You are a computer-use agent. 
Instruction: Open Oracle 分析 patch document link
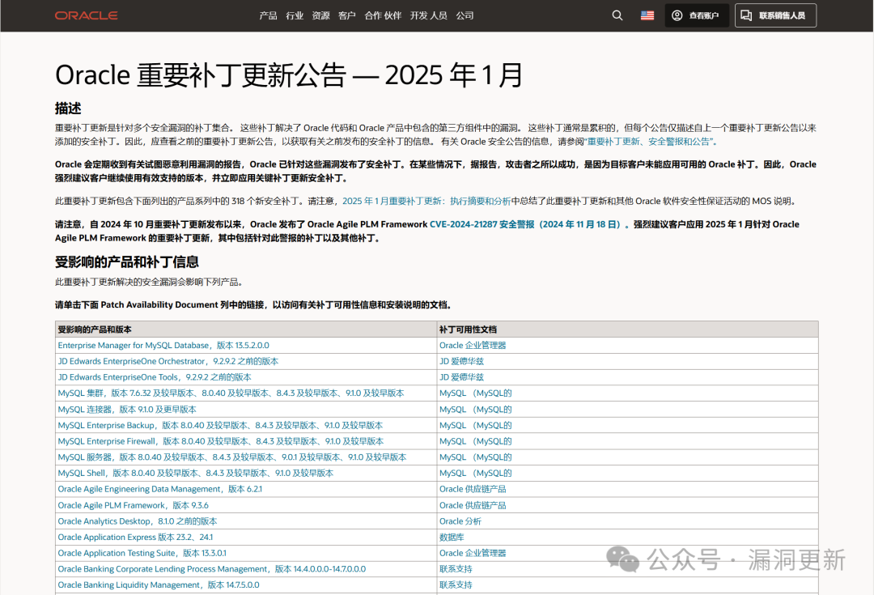460,521
